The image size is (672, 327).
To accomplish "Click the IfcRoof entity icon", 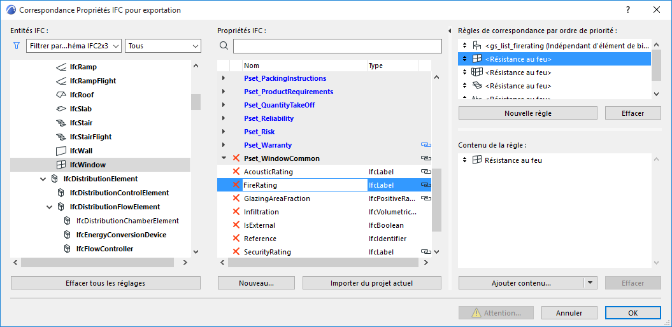I will click(x=61, y=95).
